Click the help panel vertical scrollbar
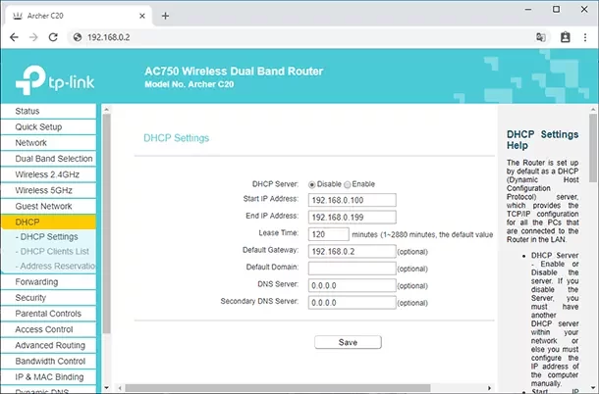 pos(593,149)
